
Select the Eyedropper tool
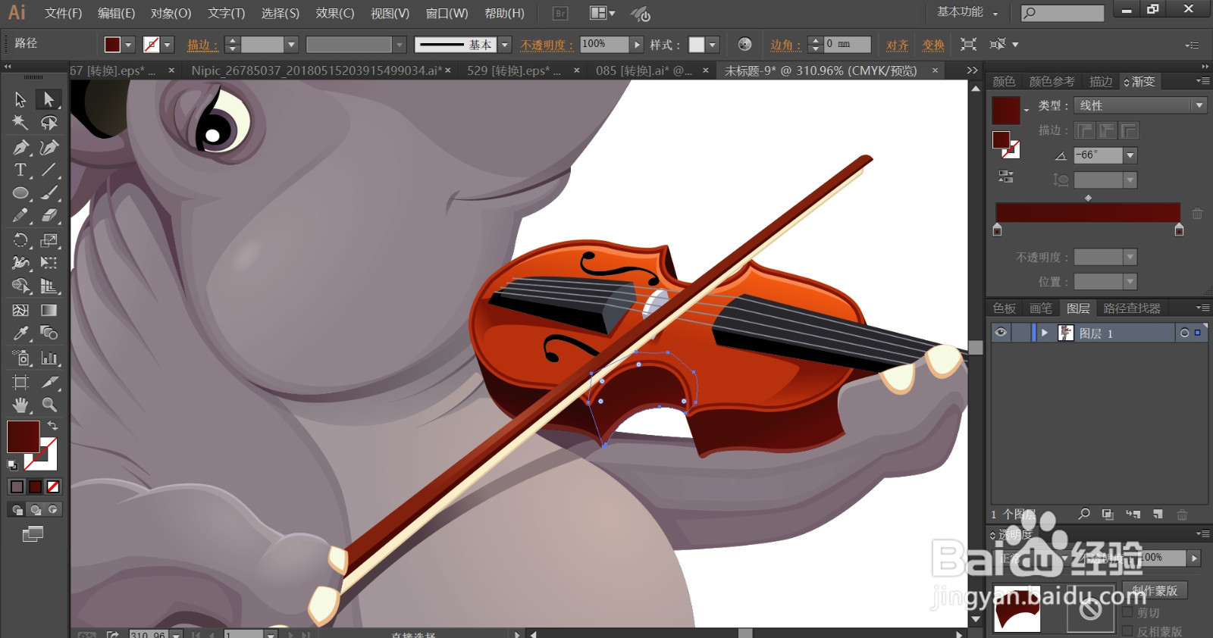coord(20,333)
